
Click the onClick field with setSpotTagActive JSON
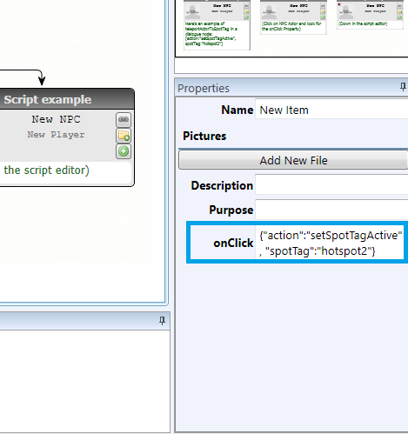pyautogui.click(x=330, y=243)
